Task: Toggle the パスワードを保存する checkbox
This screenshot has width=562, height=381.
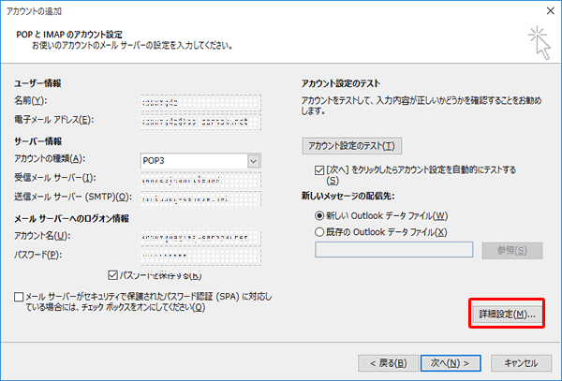Action: tap(113, 275)
